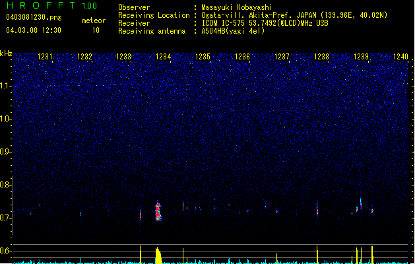Click the 1238 time marker
Viewport: 415px width, 264px height.
click(321, 57)
